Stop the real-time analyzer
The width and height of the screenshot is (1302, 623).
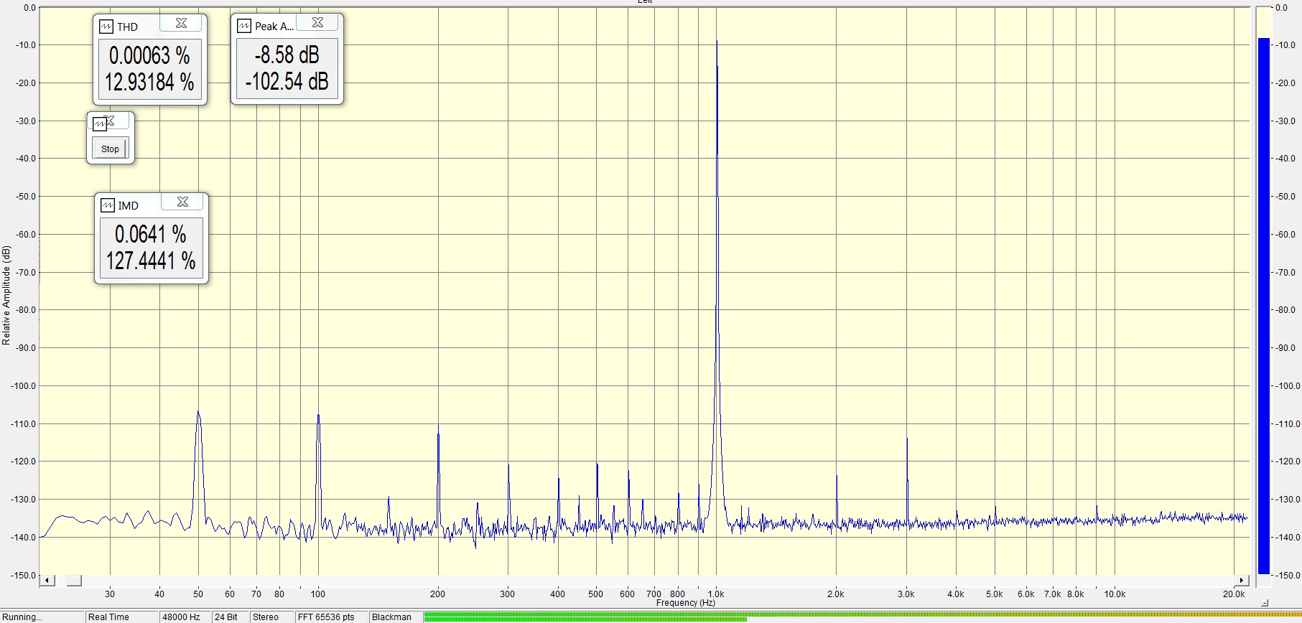click(x=110, y=149)
